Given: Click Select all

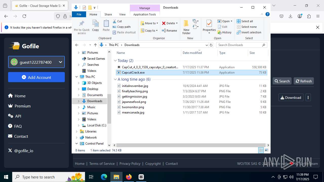Looking at the screenshot, I should [x=245, y=21].
